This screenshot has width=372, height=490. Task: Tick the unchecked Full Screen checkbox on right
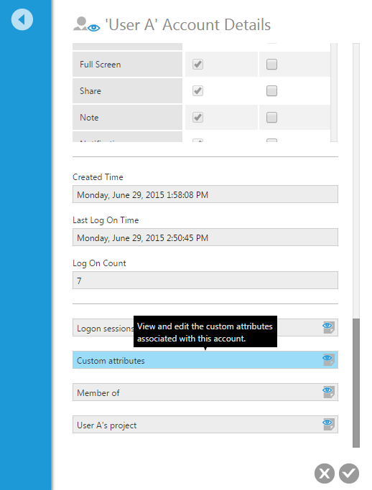(271, 65)
